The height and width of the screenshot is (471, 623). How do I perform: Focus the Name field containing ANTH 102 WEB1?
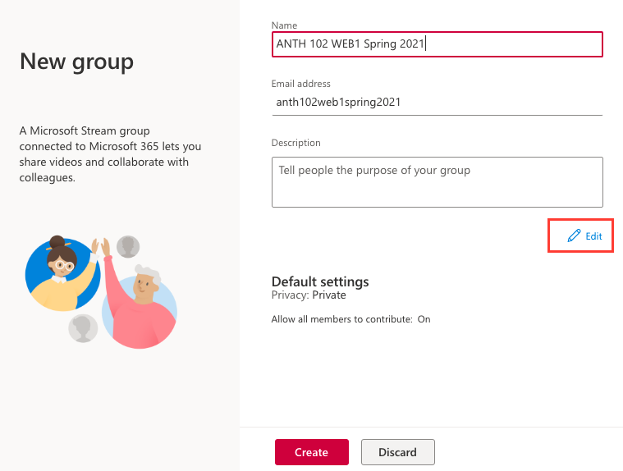[x=437, y=44]
